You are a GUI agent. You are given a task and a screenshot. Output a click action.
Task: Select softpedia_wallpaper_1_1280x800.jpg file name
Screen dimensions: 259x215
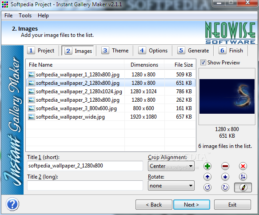coord(78,75)
